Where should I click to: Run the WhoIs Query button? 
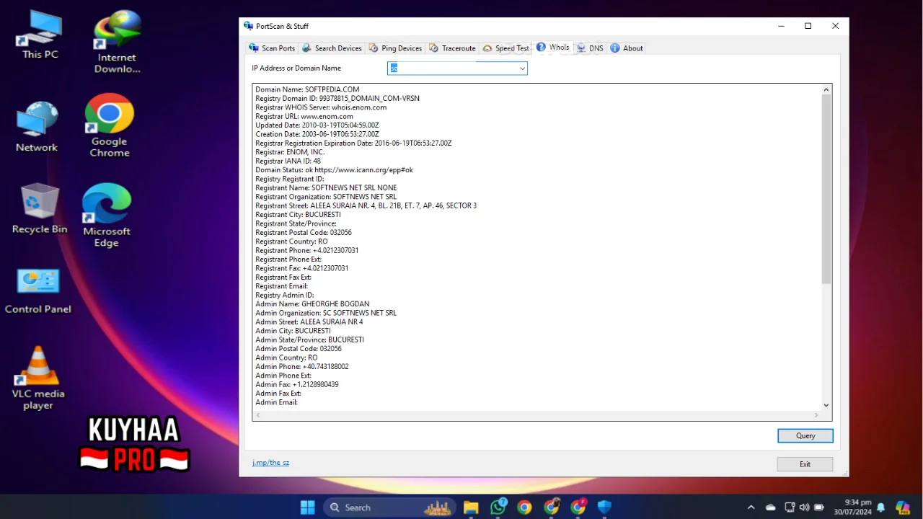click(805, 435)
